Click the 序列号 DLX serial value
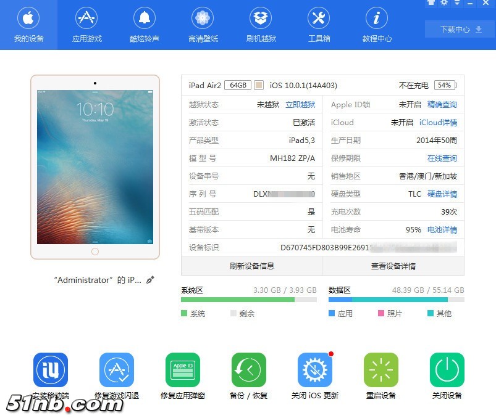 284,194
